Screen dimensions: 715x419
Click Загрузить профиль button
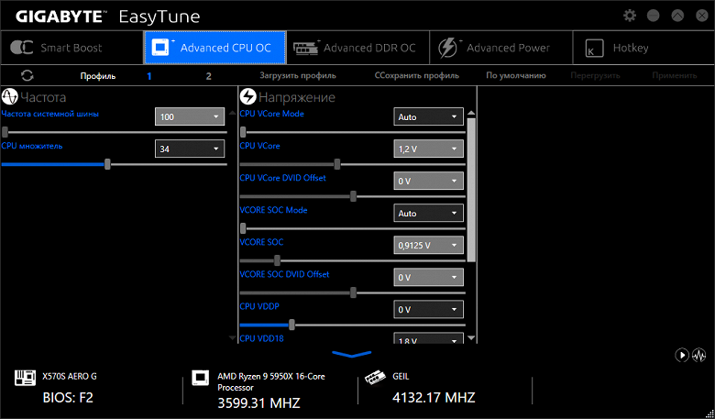298,76
